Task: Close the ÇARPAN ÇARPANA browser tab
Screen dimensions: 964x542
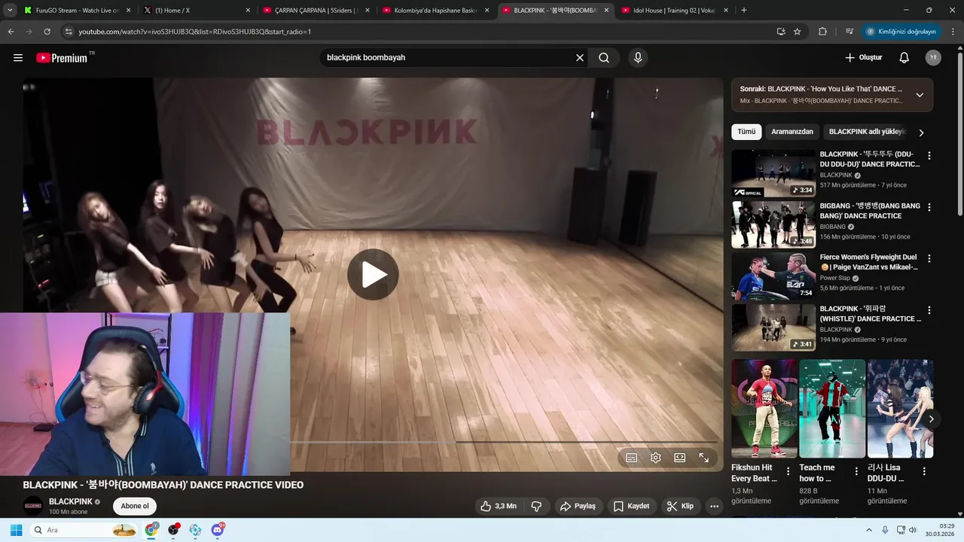Action: (368, 11)
